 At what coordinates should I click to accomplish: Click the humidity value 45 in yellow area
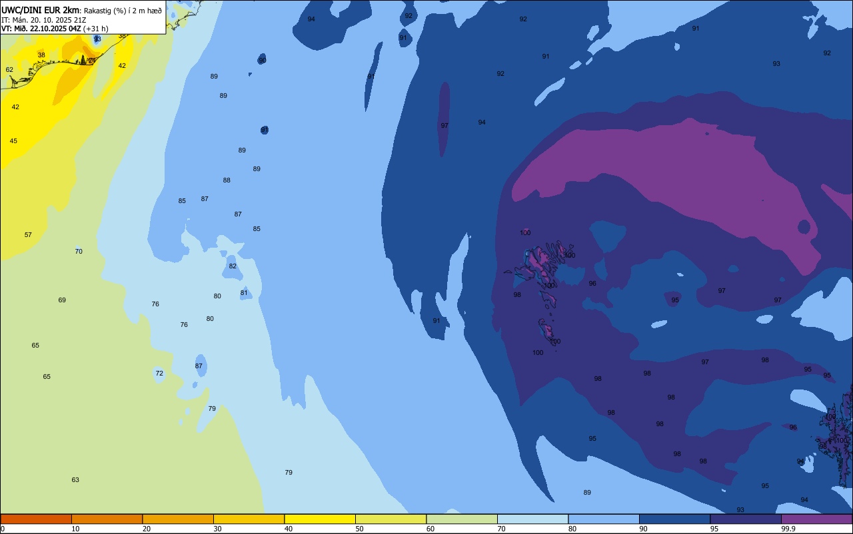click(13, 141)
